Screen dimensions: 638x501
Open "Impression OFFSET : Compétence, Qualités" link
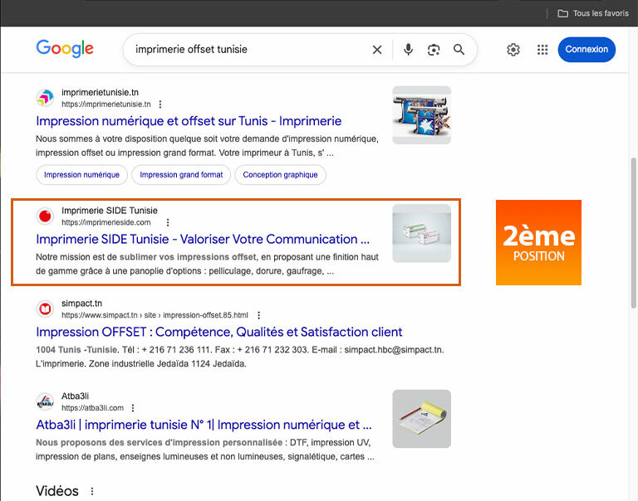click(219, 332)
